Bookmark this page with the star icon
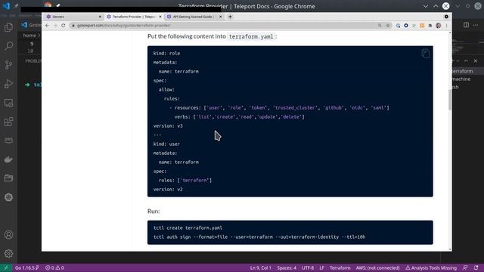 388,26
